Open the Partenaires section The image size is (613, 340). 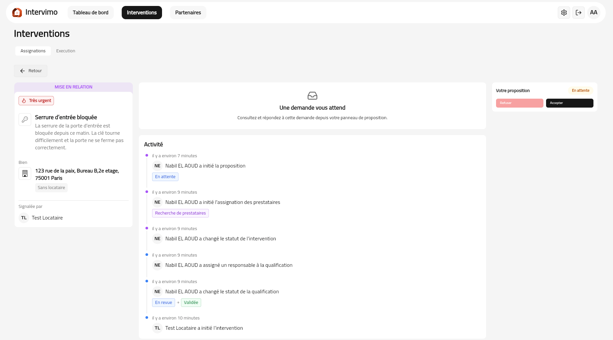coord(188,13)
